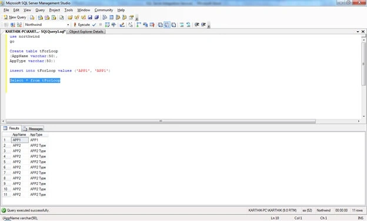This screenshot has height=221, width=367.
Task: Open SQL Editor toolbar options dropdown
Action: click(209, 25)
